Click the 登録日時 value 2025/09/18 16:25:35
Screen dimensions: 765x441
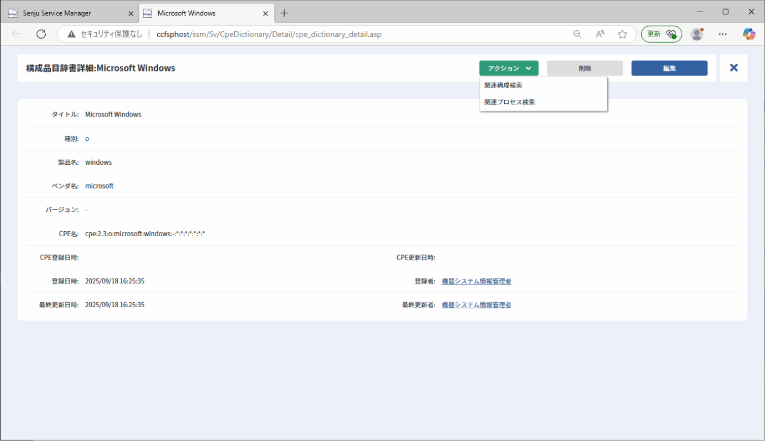point(115,281)
